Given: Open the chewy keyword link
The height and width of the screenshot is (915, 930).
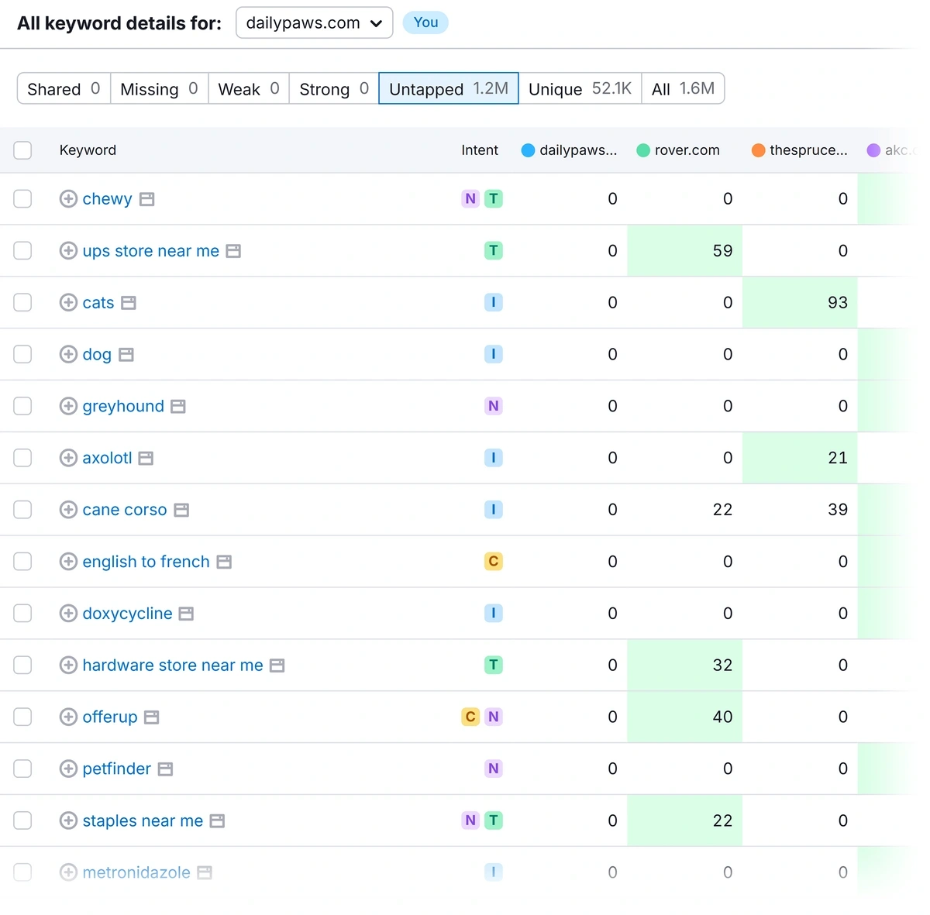Looking at the screenshot, I should coord(107,199).
